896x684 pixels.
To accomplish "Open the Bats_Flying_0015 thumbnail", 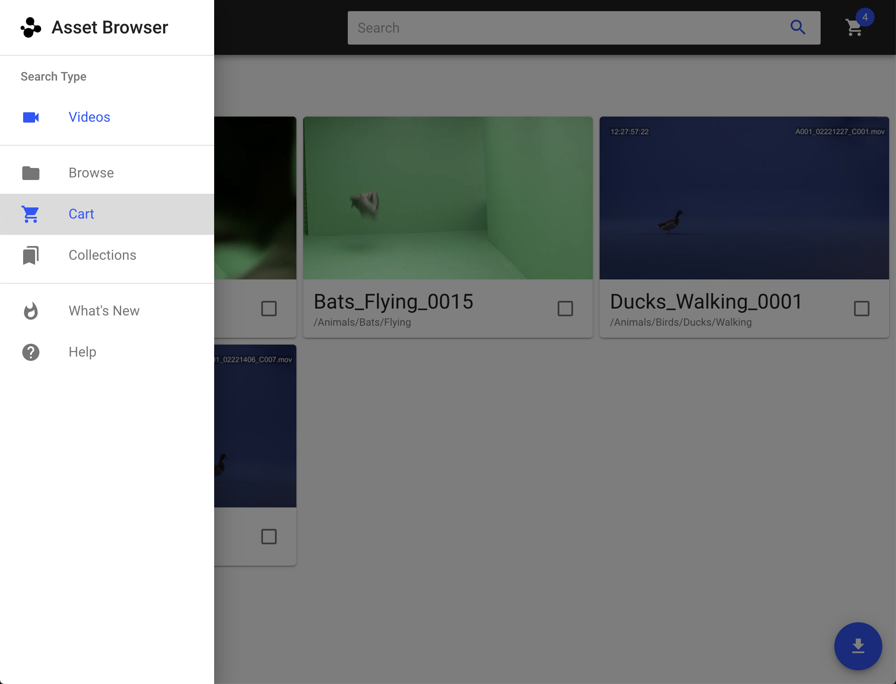I will click(448, 198).
